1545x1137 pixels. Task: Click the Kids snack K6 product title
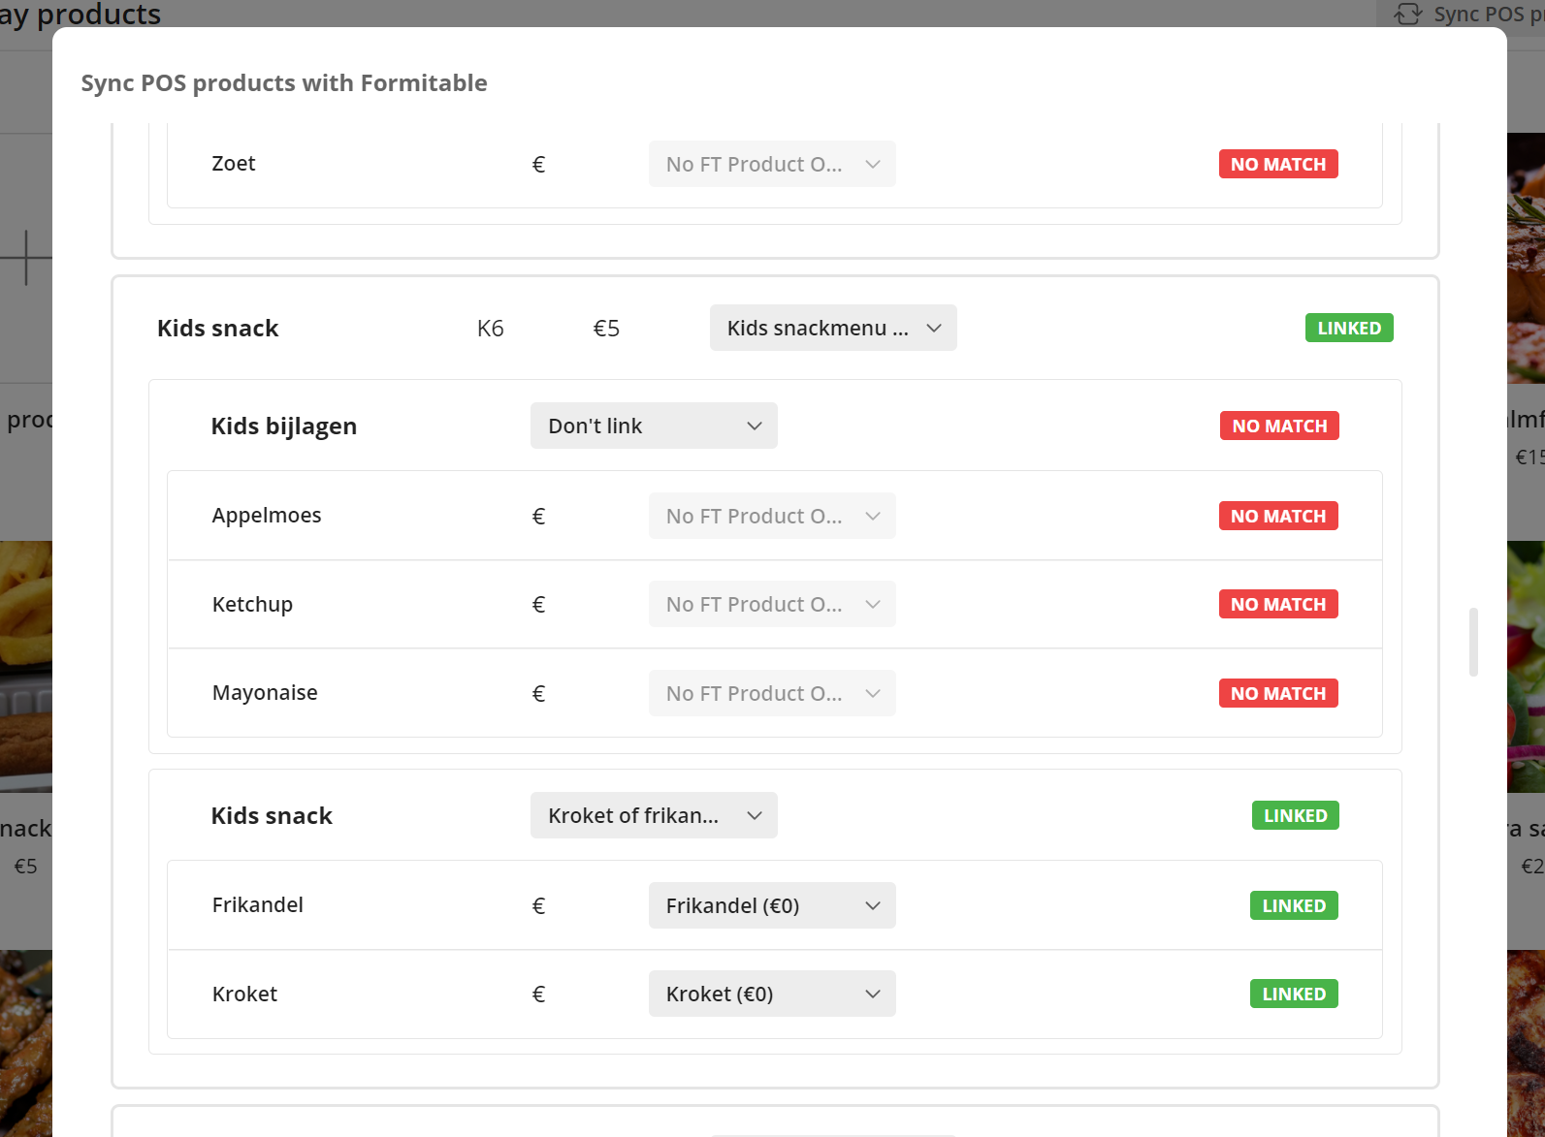[217, 328]
